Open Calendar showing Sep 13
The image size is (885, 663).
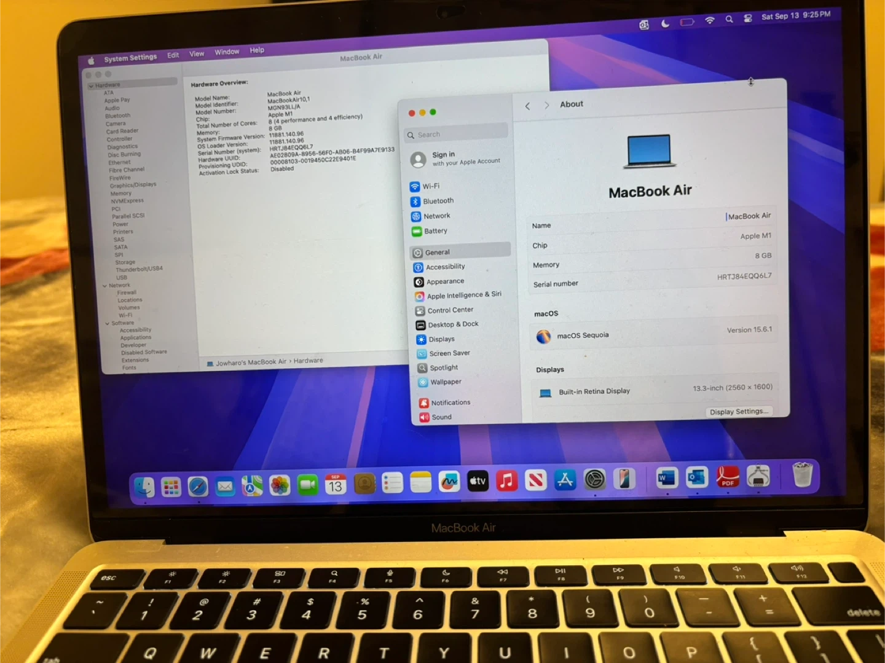335,484
